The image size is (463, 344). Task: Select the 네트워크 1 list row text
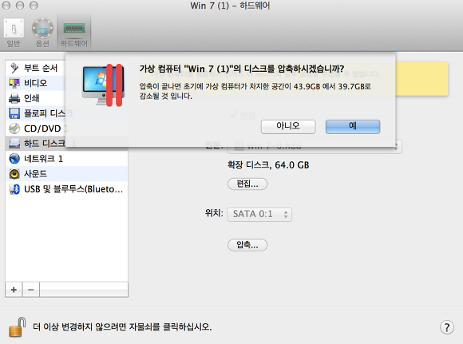pyautogui.click(x=43, y=159)
